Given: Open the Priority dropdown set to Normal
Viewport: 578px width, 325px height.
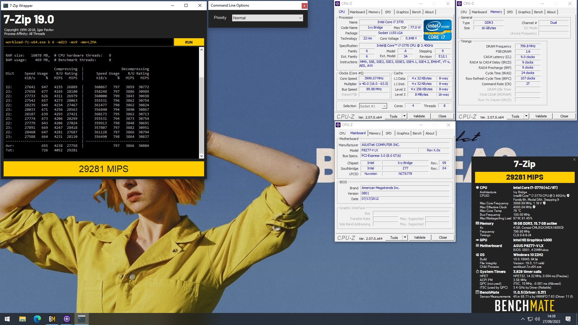Looking at the screenshot, I should pyautogui.click(x=267, y=18).
